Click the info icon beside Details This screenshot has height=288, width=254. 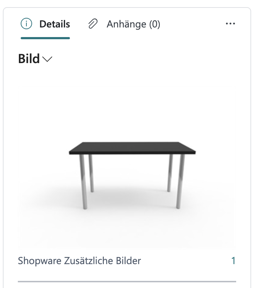(x=26, y=24)
